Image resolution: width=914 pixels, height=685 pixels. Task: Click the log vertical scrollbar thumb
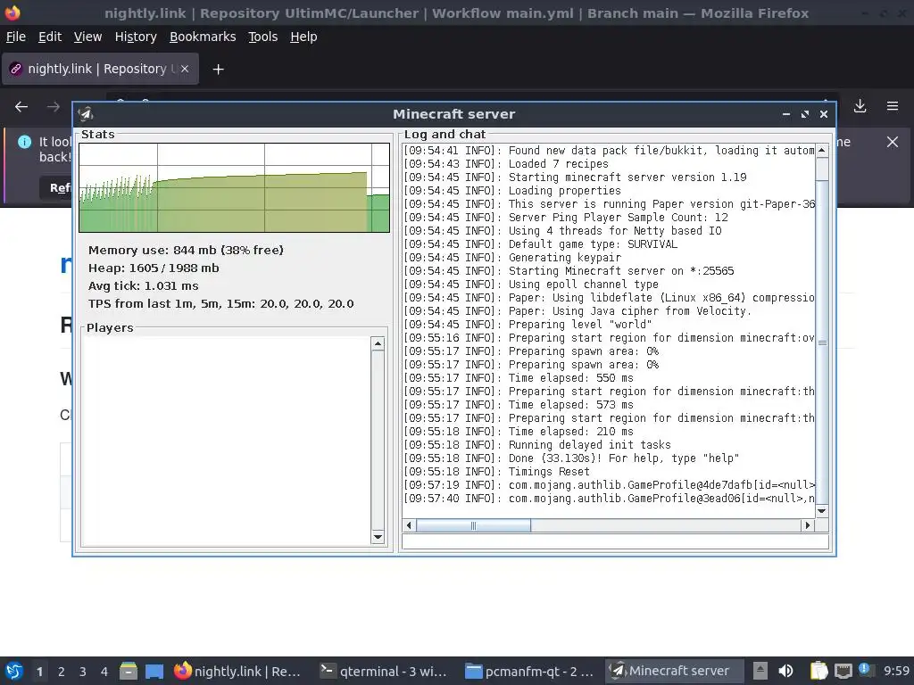[822, 342]
